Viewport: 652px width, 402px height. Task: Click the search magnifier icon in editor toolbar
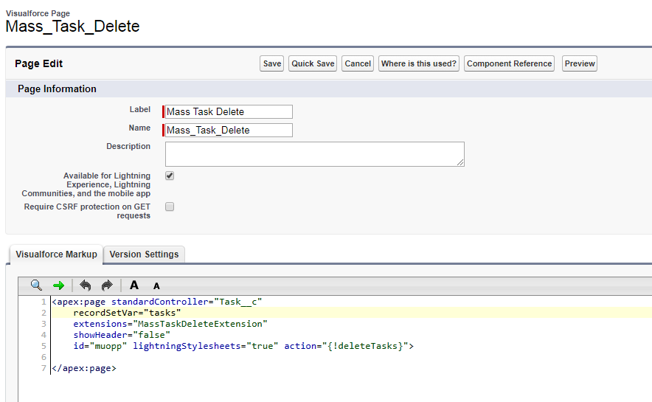[36, 285]
